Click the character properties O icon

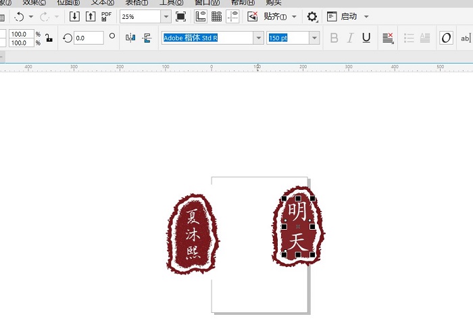click(x=446, y=38)
